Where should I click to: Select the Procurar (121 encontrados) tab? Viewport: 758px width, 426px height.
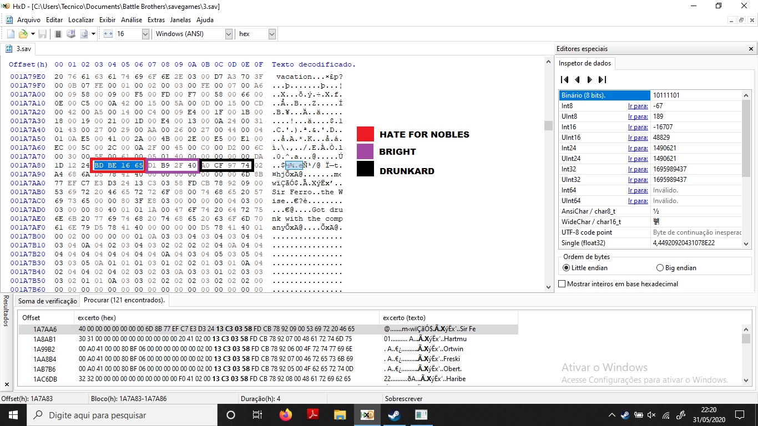point(124,300)
